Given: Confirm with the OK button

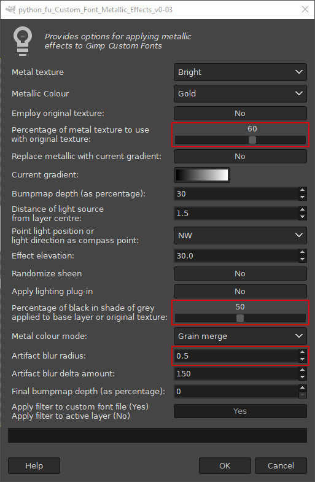Looking at the screenshot, I should [225, 465].
